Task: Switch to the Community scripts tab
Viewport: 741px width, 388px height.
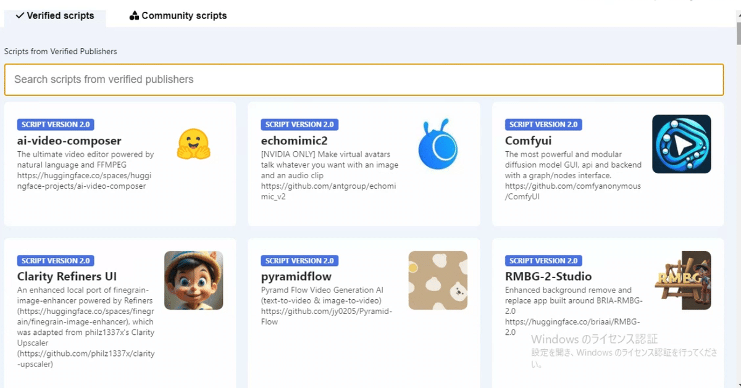Action: pos(177,15)
